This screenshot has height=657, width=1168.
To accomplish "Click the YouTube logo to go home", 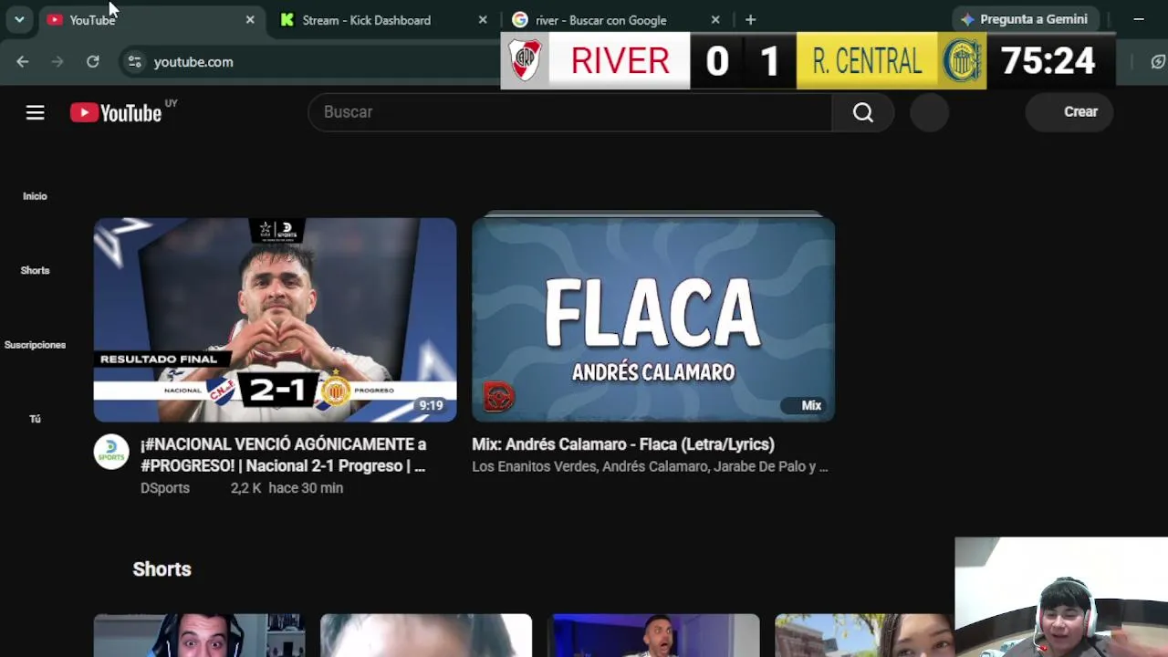I will pyautogui.click(x=116, y=112).
